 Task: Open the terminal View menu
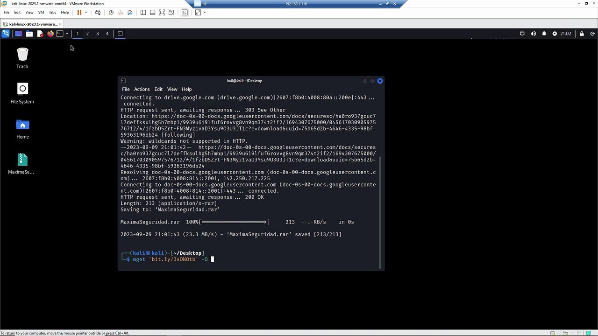tap(172, 89)
